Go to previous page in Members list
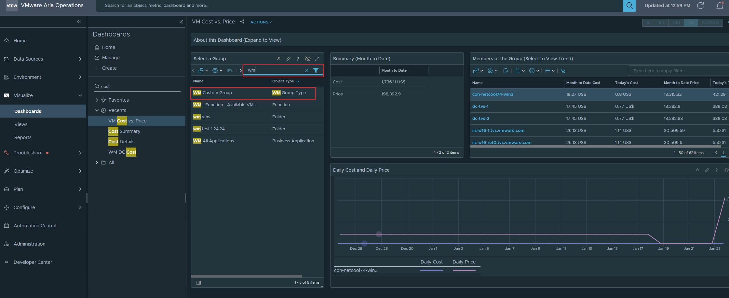Screen dimensions: 729x298 [x=716, y=153]
